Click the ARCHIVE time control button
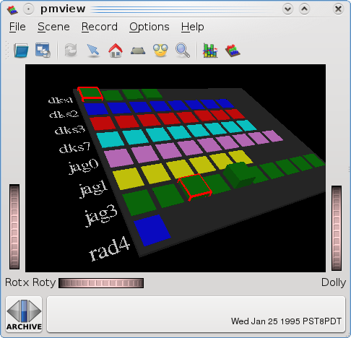351x338 pixels. (24, 314)
